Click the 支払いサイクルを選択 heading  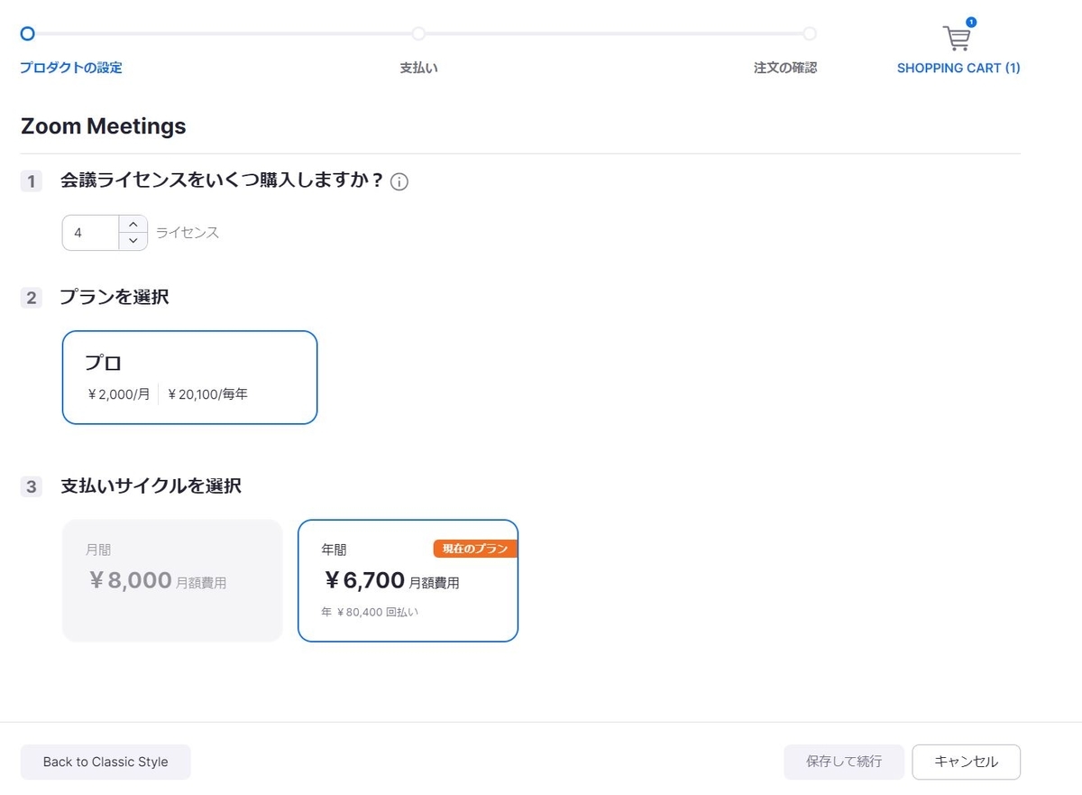[x=151, y=486]
